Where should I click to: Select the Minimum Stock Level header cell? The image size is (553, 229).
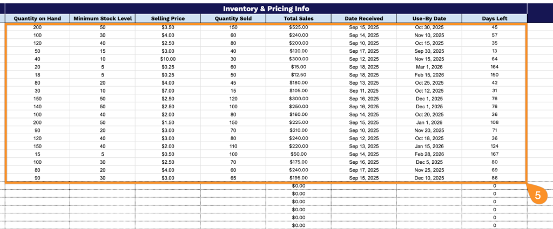pos(103,18)
